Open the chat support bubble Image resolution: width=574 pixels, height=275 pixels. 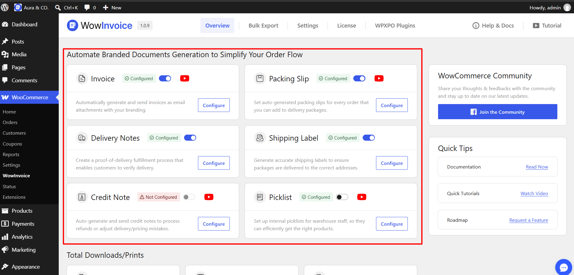[x=564, y=267]
